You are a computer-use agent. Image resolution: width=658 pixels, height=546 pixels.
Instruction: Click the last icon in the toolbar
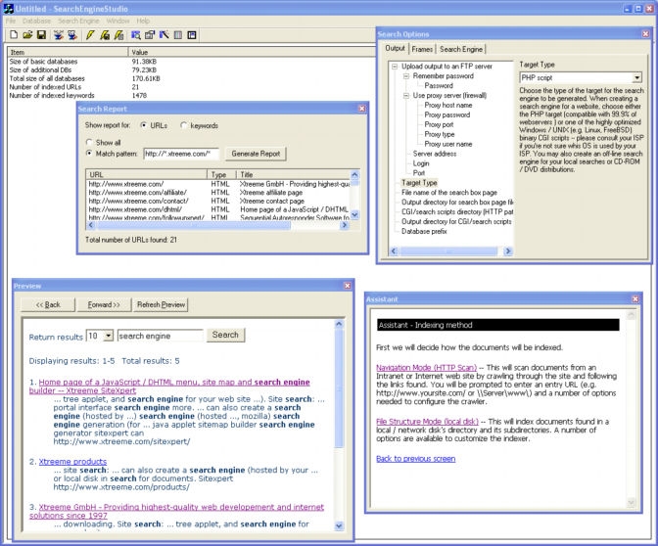tap(192, 35)
